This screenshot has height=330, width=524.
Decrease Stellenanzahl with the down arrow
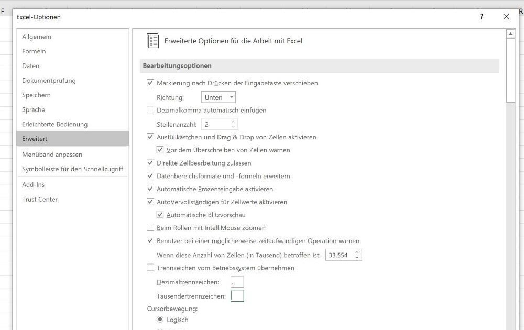[233, 127]
